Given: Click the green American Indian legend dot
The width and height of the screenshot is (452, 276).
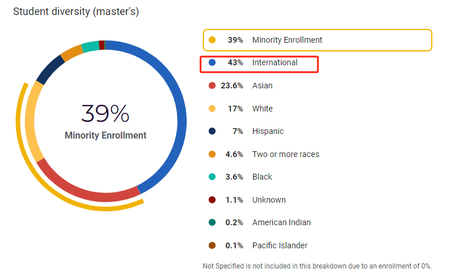Looking at the screenshot, I should [x=212, y=222].
